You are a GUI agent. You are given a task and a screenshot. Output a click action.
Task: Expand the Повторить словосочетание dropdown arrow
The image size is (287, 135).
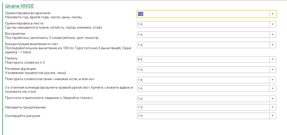pyautogui.click(x=272, y=80)
